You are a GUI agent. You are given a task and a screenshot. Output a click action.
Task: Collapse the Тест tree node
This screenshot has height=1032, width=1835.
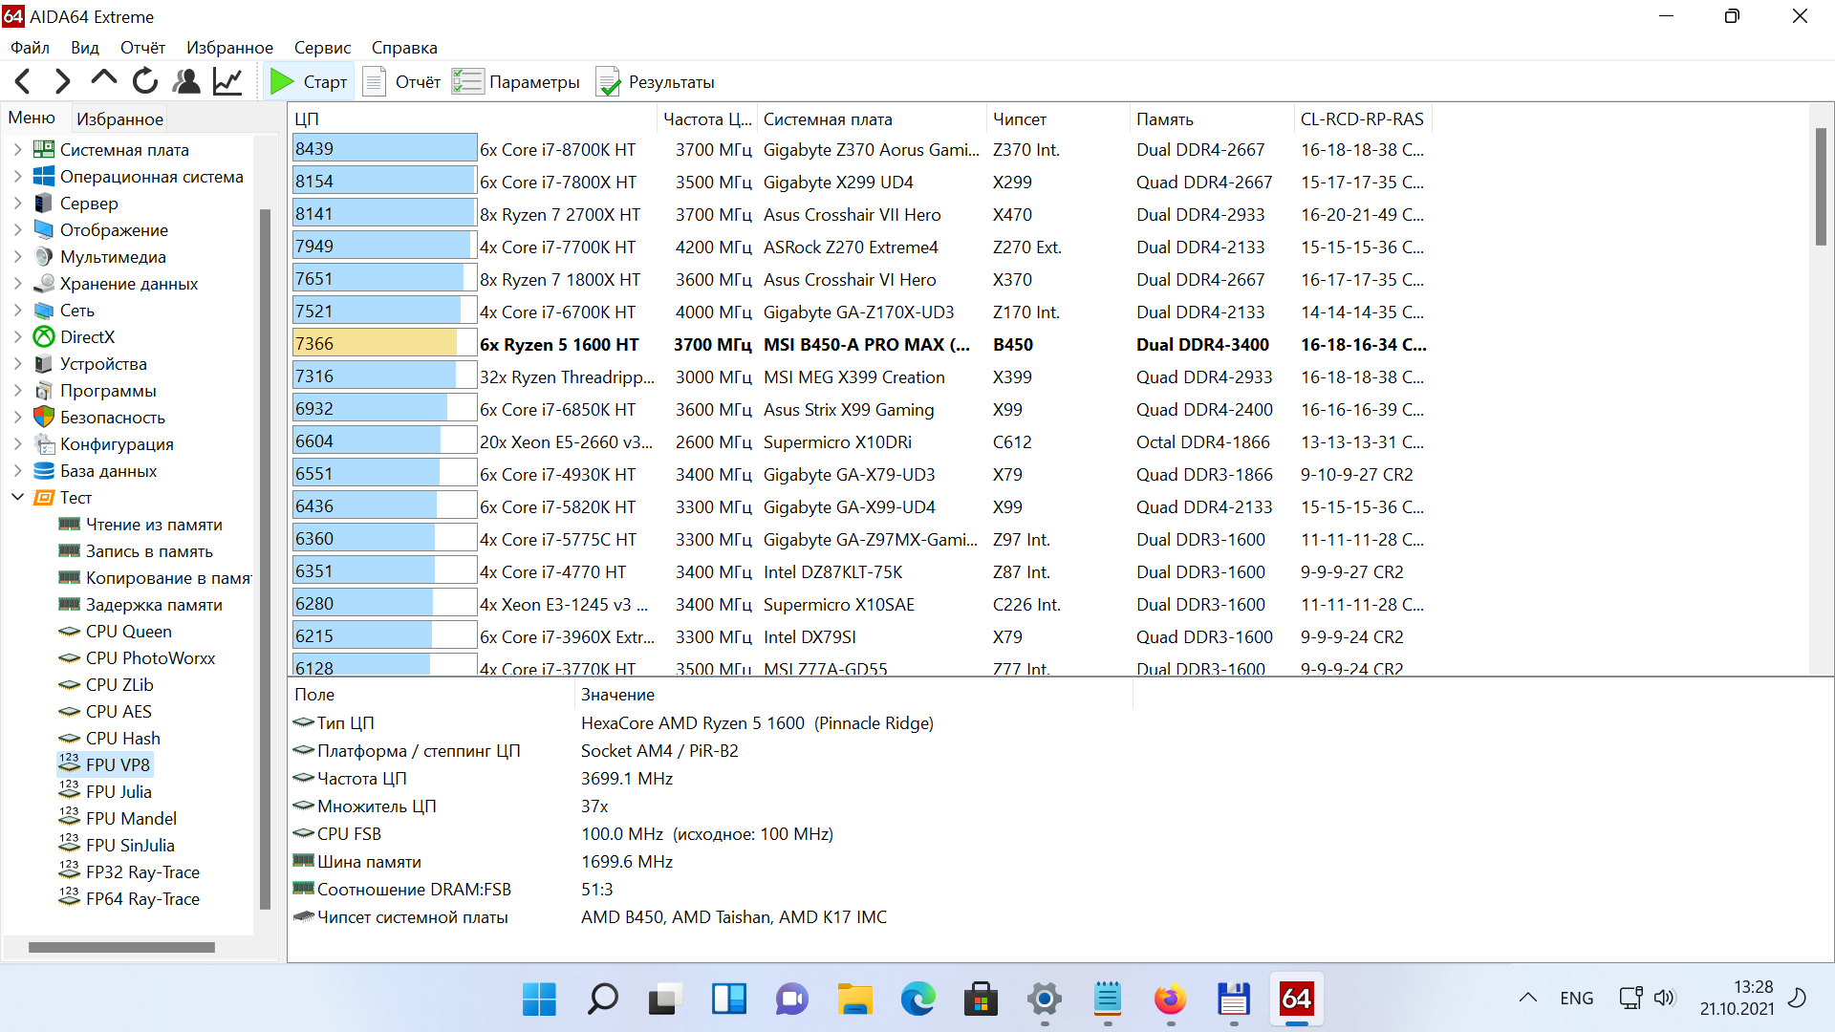tap(17, 498)
